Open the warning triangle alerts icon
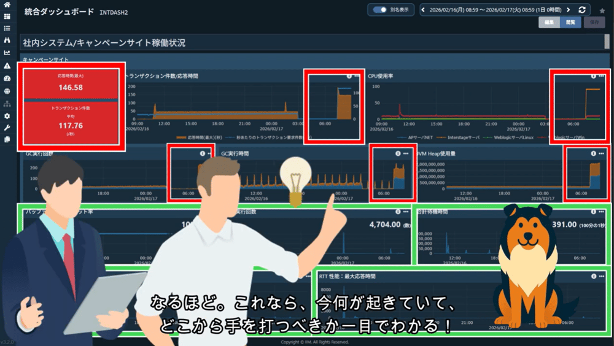Viewport: 614px width, 346px height. point(7,66)
